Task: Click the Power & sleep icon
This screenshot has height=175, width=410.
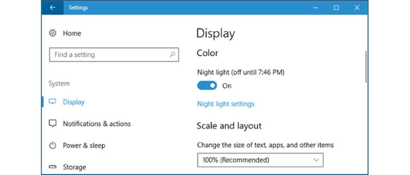Action: click(52, 145)
